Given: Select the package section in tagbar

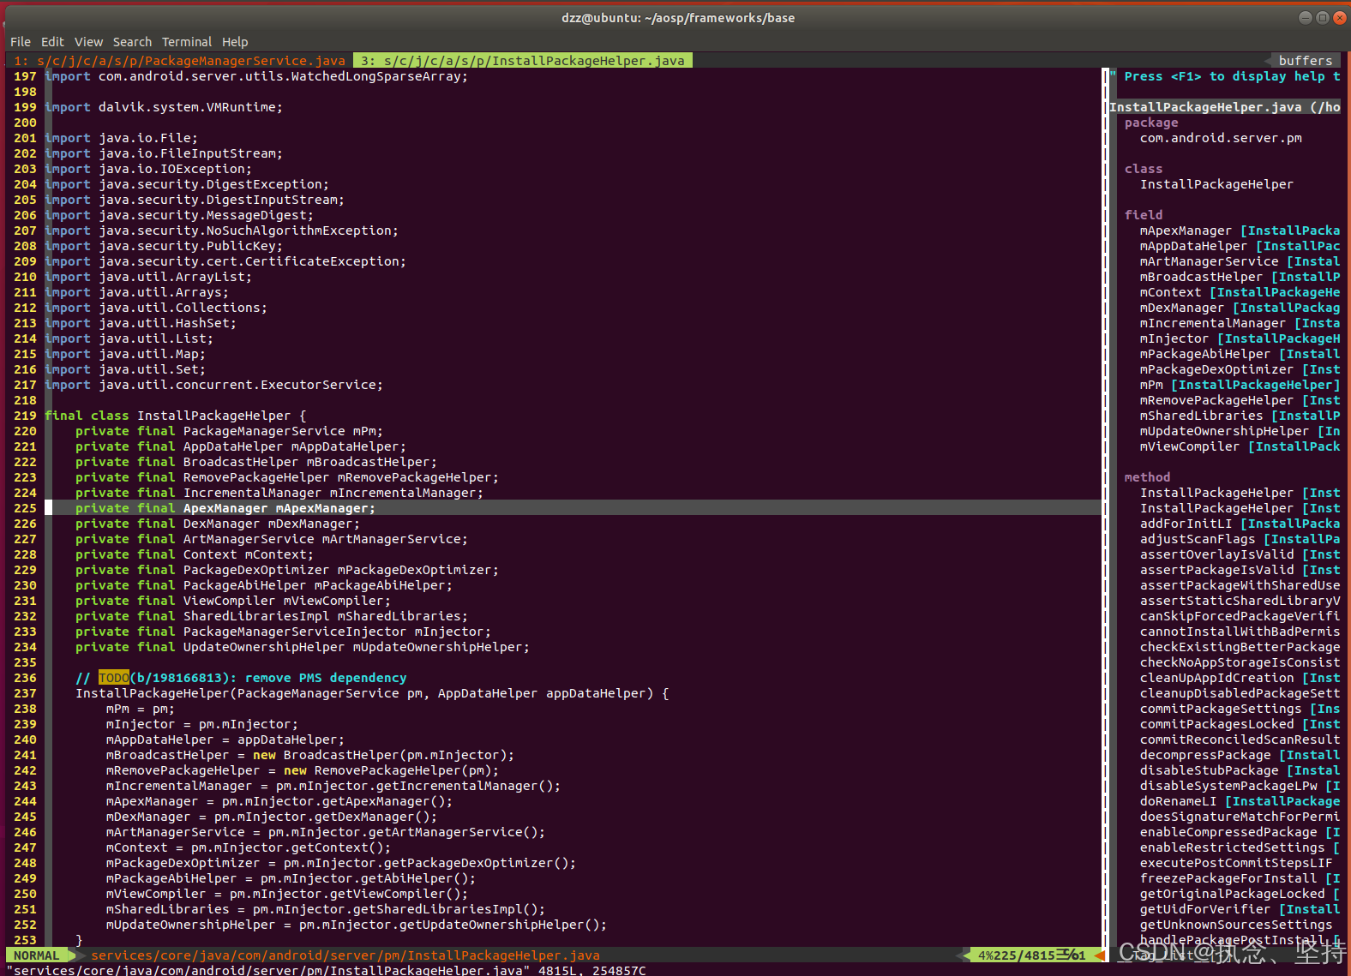Looking at the screenshot, I should [x=1151, y=123].
